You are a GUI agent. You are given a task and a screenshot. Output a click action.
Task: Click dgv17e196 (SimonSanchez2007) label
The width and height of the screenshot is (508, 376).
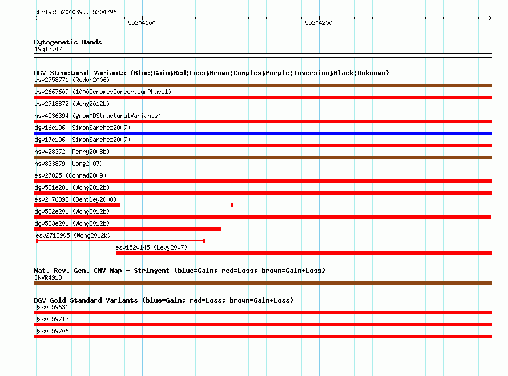click(x=82, y=140)
